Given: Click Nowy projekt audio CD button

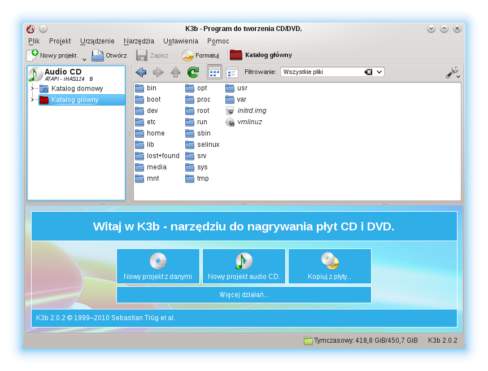Looking at the screenshot, I should pyautogui.click(x=244, y=266).
